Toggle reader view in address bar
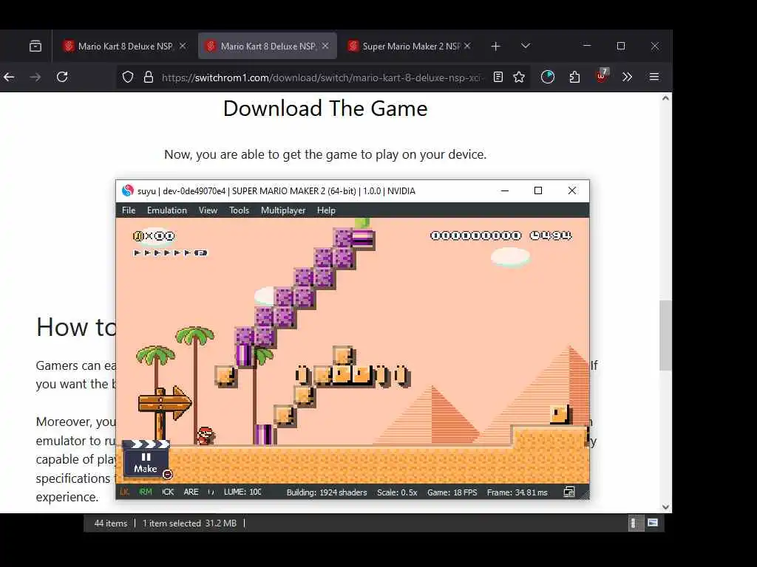Image resolution: width=757 pixels, height=567 pixels. click(x=498, y=77)
